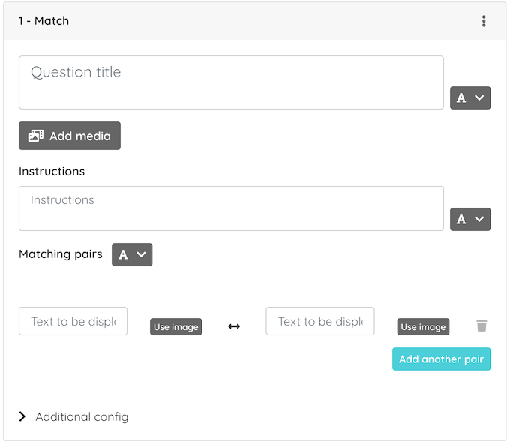The height and width of the screenshot is (444, 510).
Task: Click the media icon on Add media button
Action: (36, 136)
